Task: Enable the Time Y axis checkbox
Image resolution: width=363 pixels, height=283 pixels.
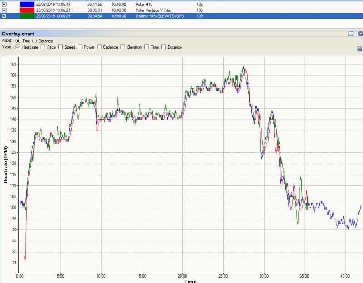Action: [147, 47]
